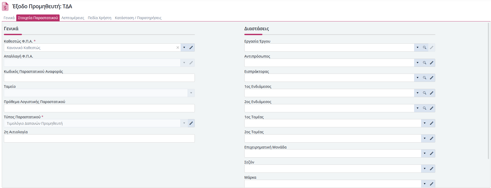
Task: Edit 1ος Τομέας with pencil icon
Action: [x=432, y=123]
